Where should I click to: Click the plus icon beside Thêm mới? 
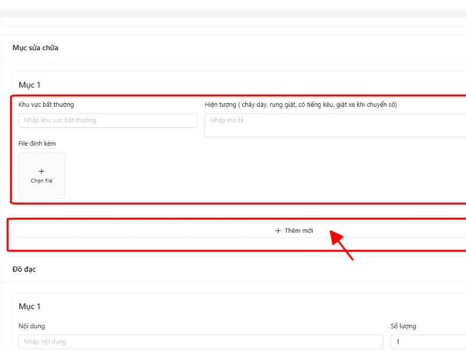[x=278, y=230]
